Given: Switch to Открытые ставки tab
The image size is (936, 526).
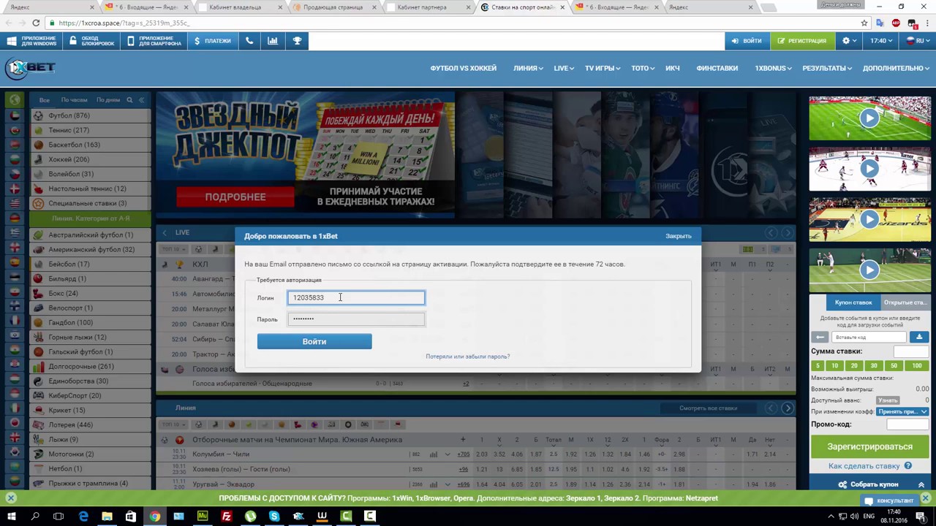Looking at the screenshot, I should coord(905,302).
